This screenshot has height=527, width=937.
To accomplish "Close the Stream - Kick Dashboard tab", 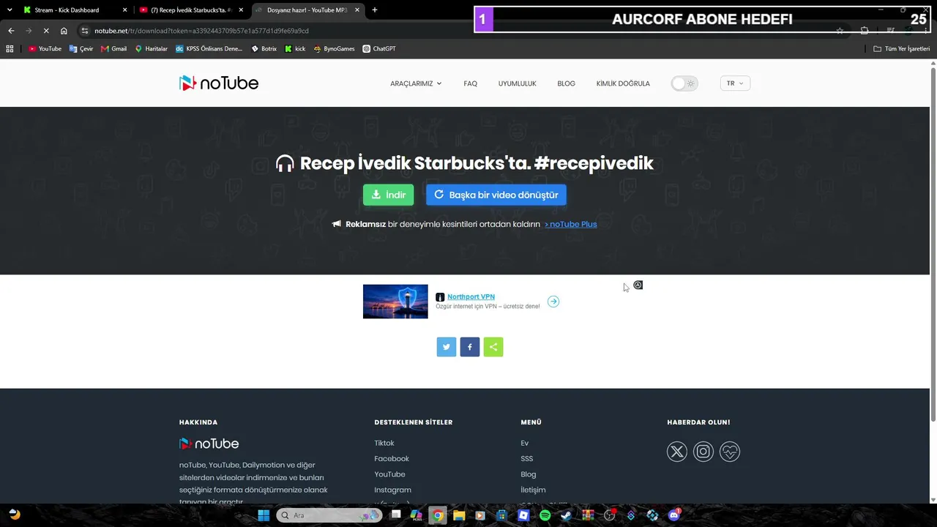I will pyautogui.click(x=125, y=10).
